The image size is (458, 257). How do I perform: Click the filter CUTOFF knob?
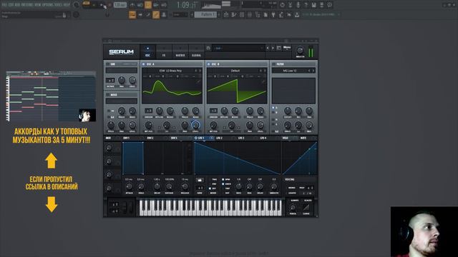(x=288, y=111)
